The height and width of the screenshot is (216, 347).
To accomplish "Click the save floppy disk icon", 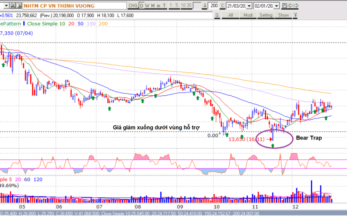I will (x=284, y=5).
